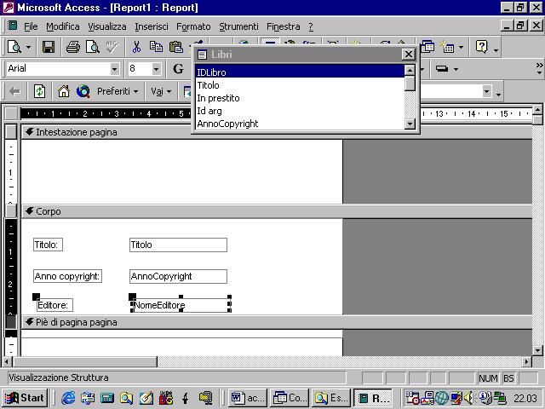Open the ? help menu

tap(311, 26)
